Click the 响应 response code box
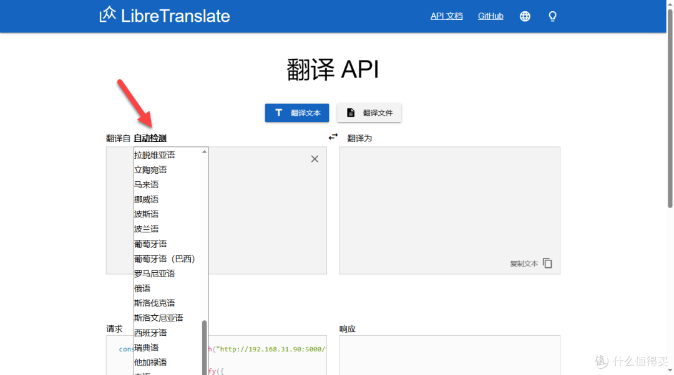 point(449,355)
